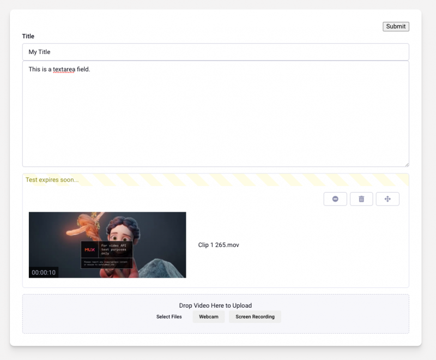
Task: Click the Submit button
Action: (x=396, y=26)
